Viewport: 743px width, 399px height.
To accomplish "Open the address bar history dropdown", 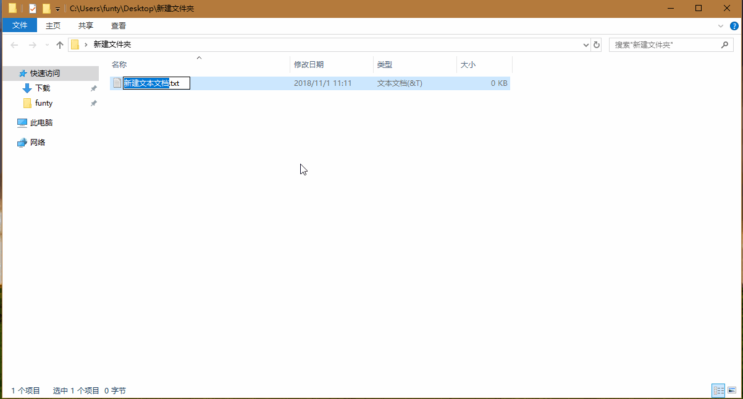I will tap(587, 44).
